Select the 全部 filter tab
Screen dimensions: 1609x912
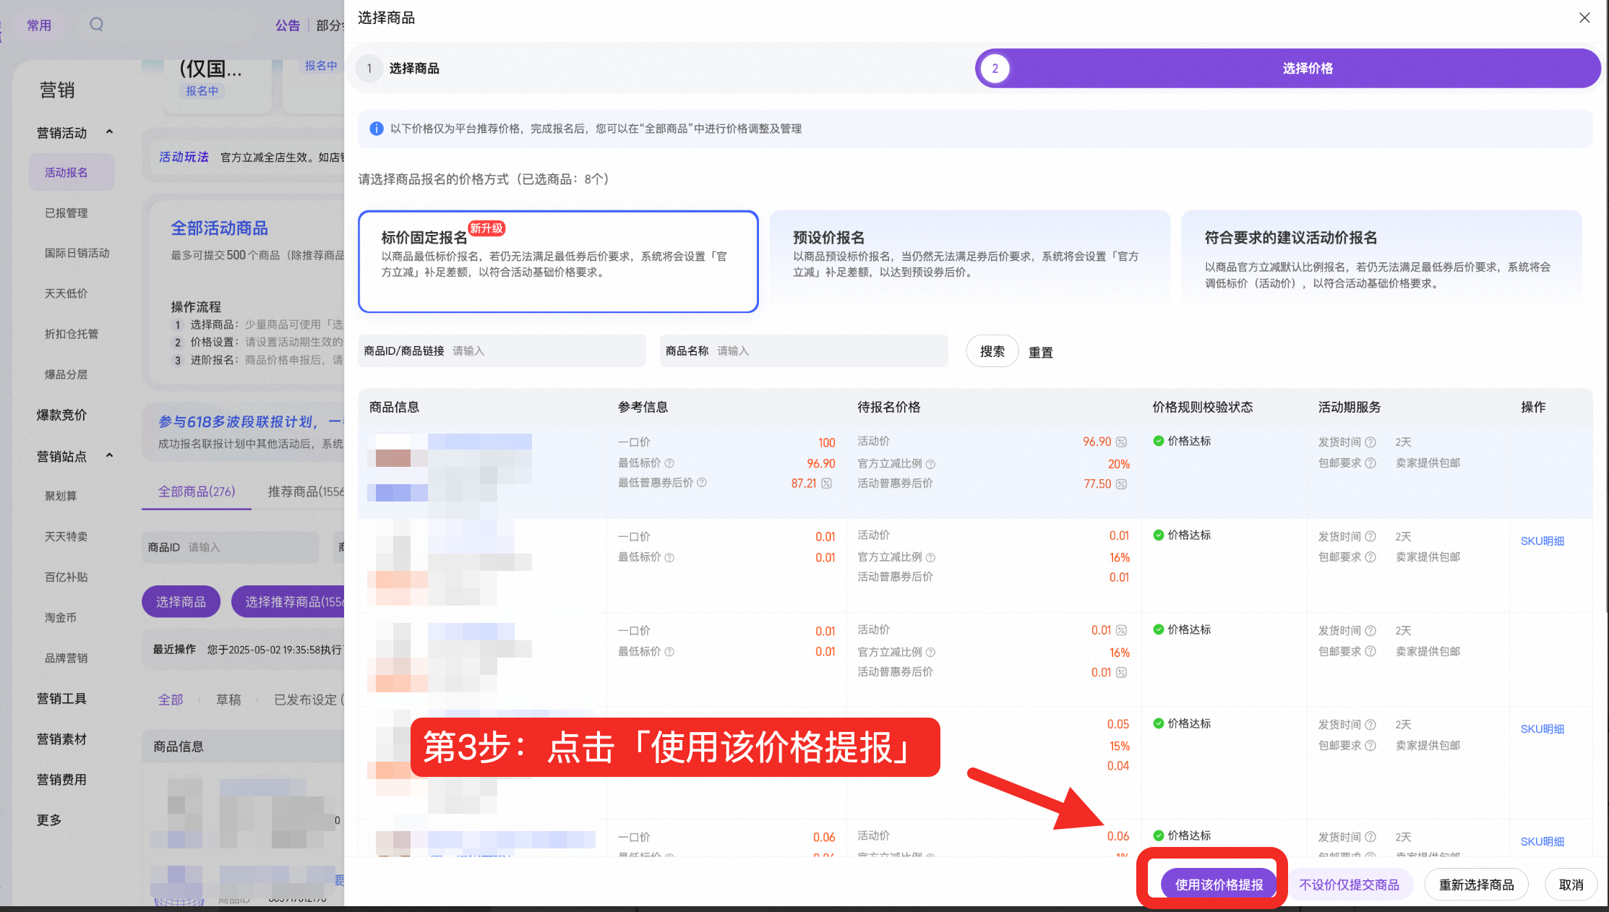pos(171,700)
